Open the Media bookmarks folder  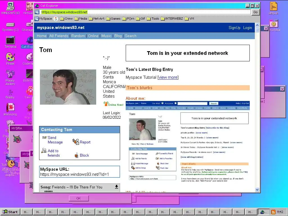point(81,19)
